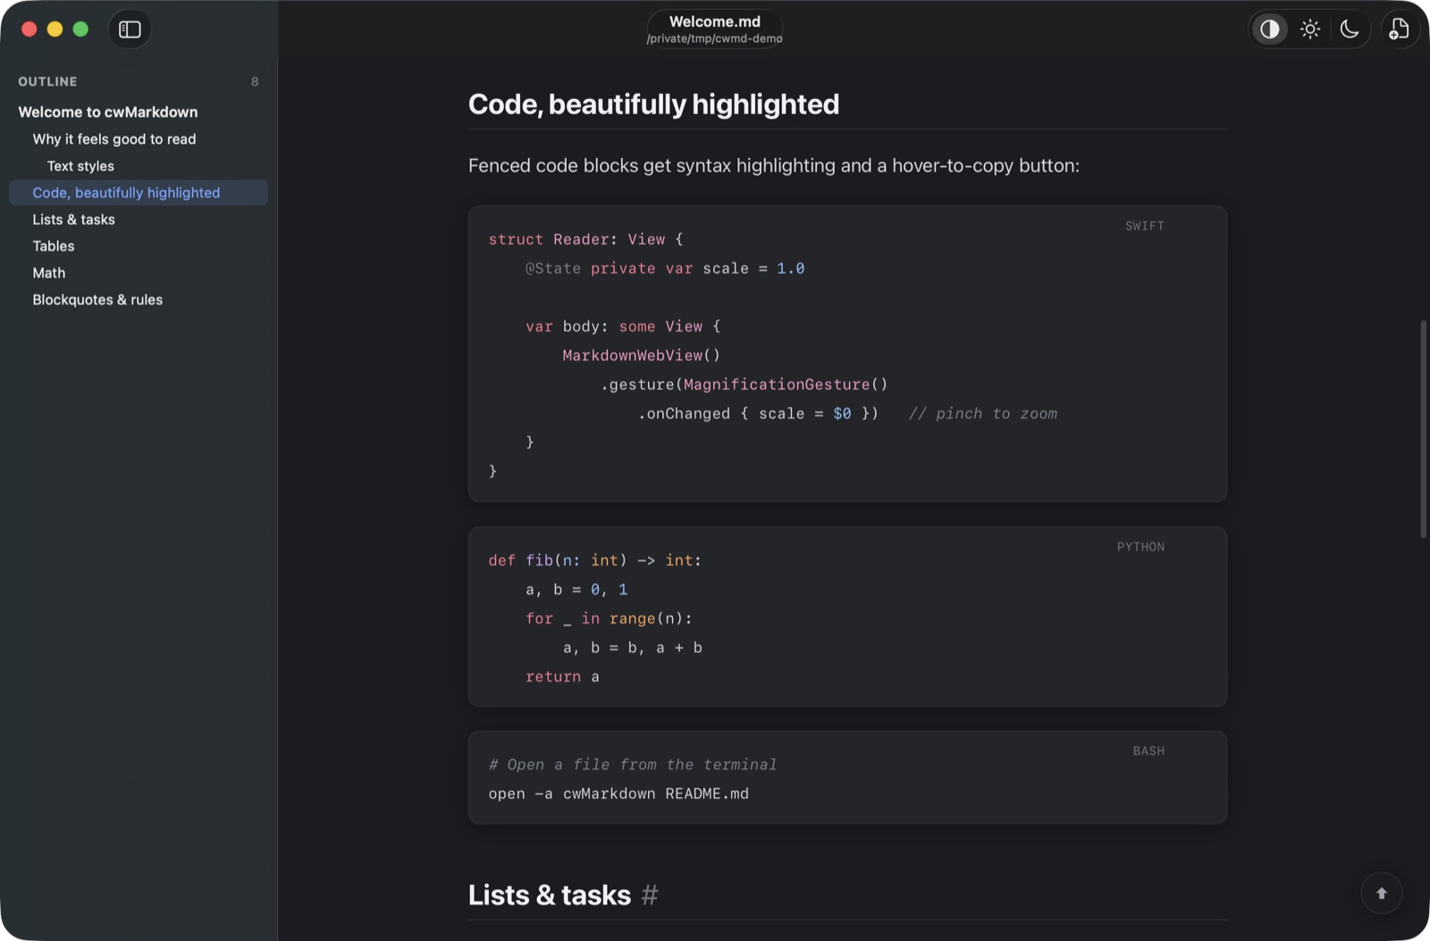1430x941 pixels.
Task: Click 'open -a cwMarkdown README.md' command
Action: point(618,794)
